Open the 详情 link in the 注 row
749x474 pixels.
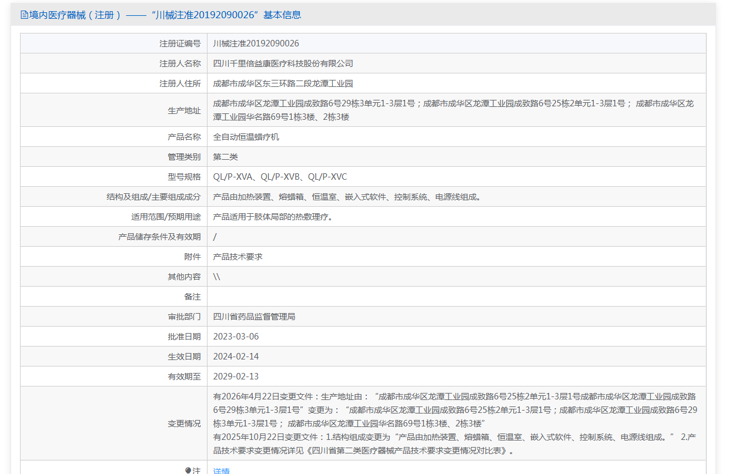(221, 470)
